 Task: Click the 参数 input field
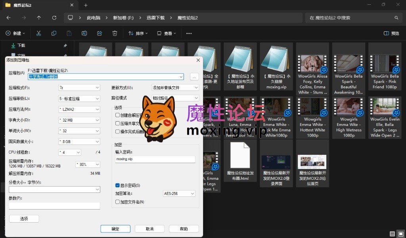54,206
